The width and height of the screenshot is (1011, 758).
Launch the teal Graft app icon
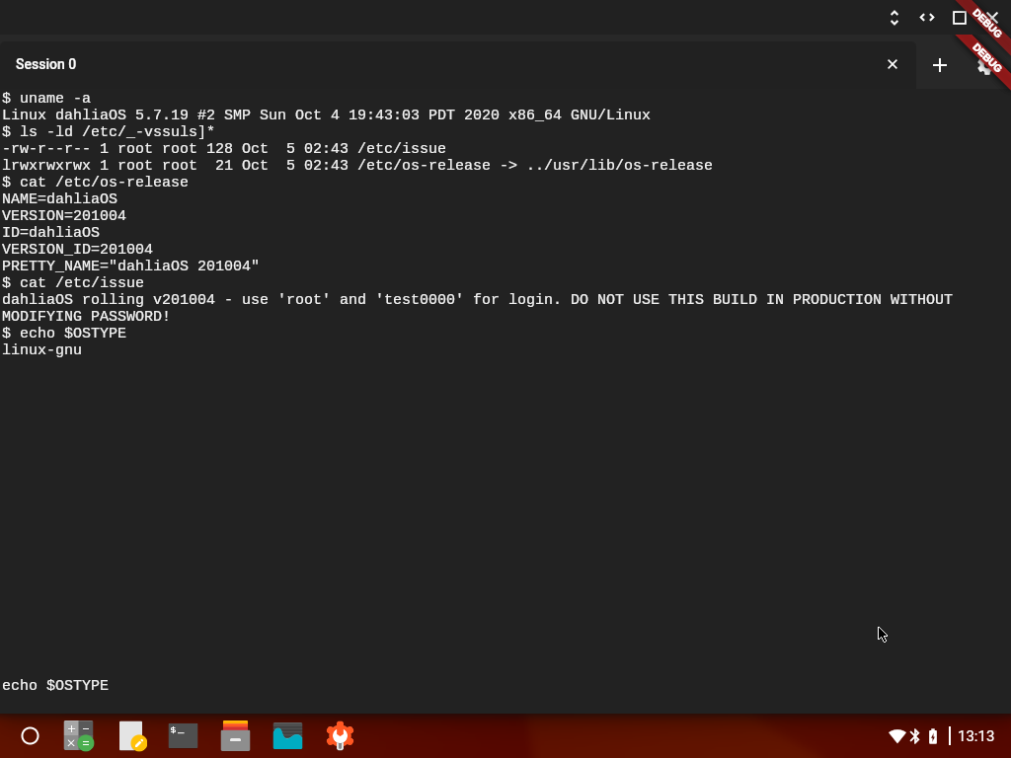tap(287, 735)
